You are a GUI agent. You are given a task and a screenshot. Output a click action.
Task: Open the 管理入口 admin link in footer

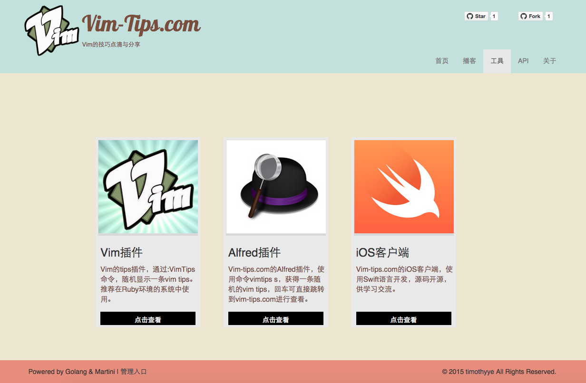pyautogui.click(x=134, y=372)
